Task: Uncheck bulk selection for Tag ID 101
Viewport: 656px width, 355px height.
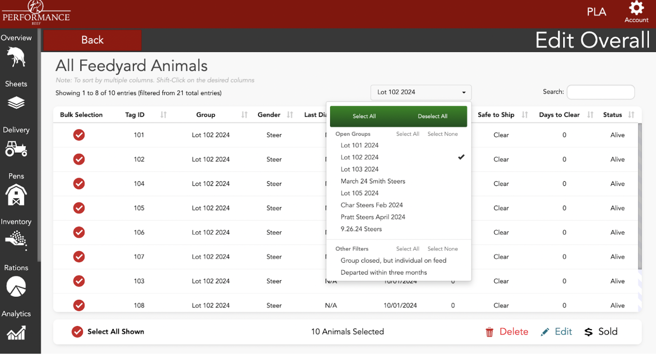Action: [x=79, y=135]
